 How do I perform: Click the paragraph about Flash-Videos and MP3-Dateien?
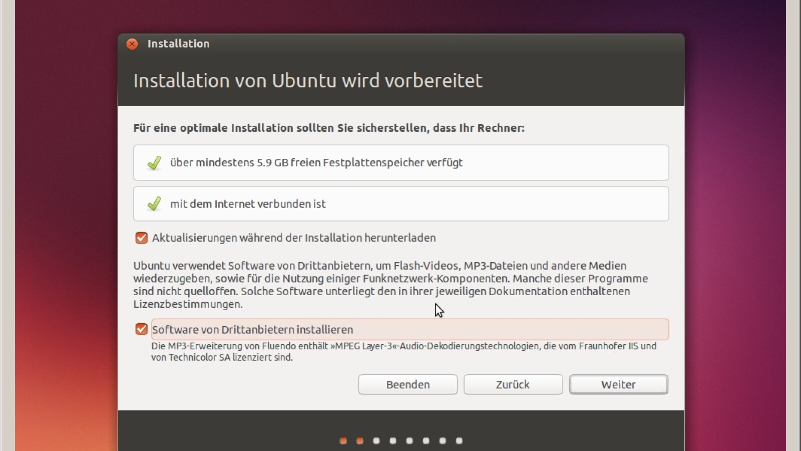[390, 285]
